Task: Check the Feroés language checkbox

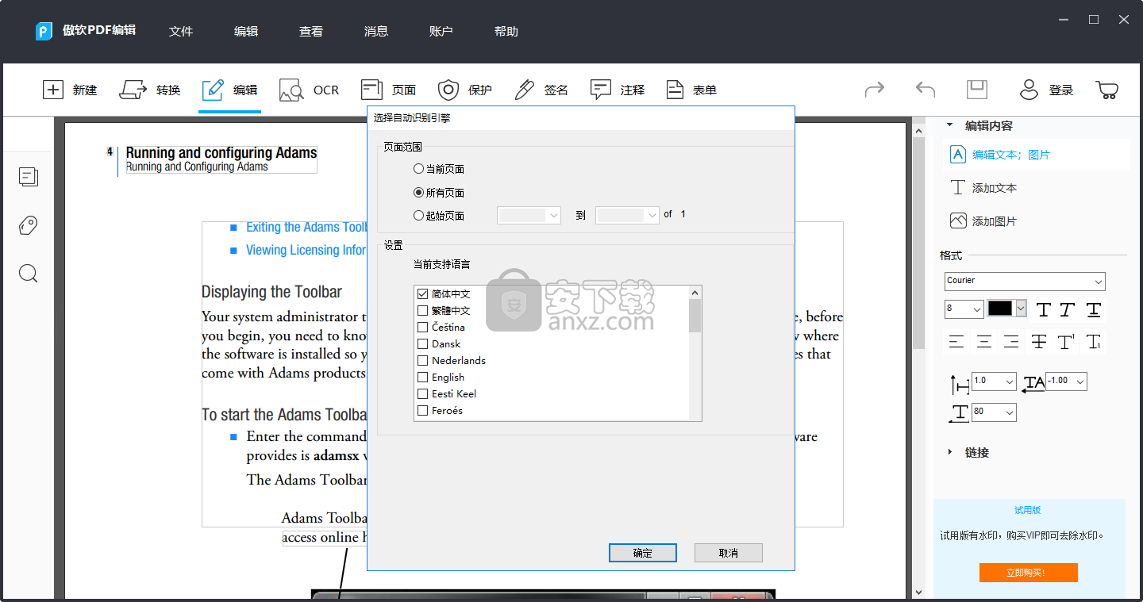Action: (x=422, y=410)
